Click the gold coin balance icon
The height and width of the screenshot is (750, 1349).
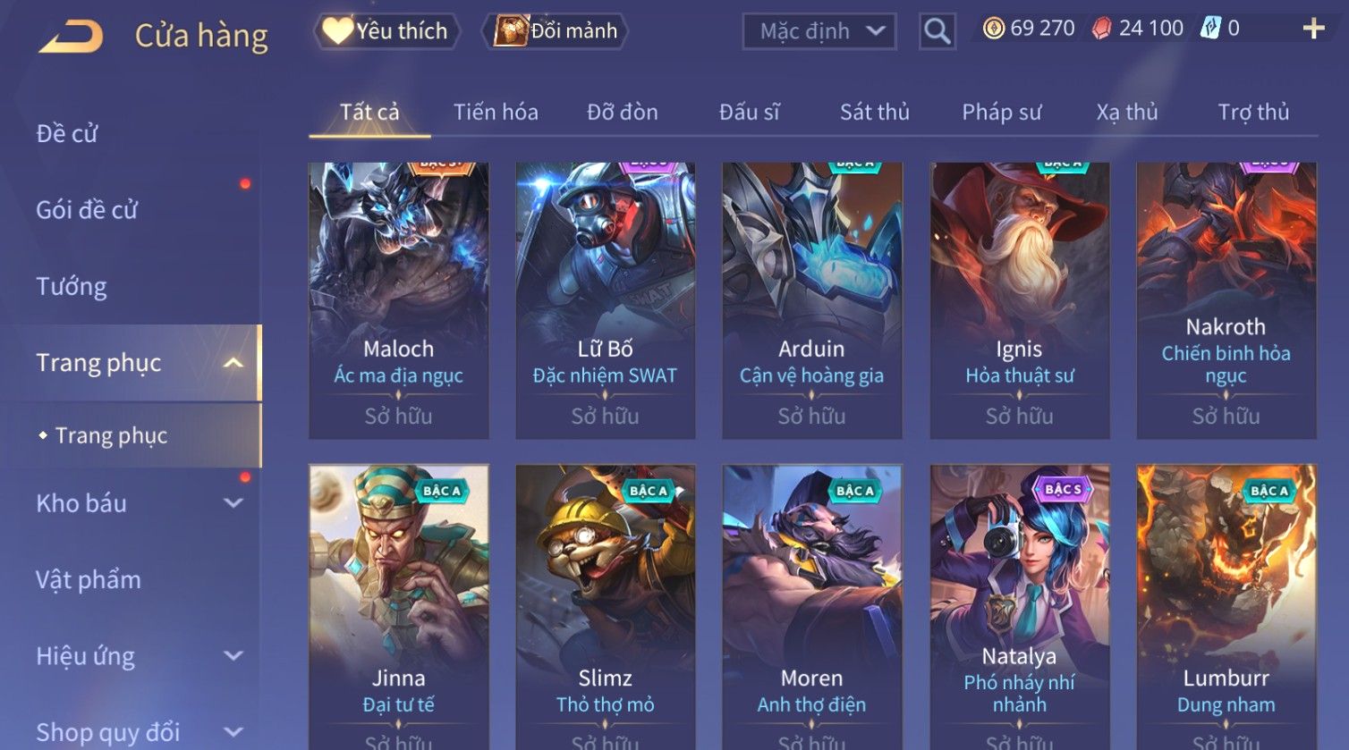tap(994, 29)
